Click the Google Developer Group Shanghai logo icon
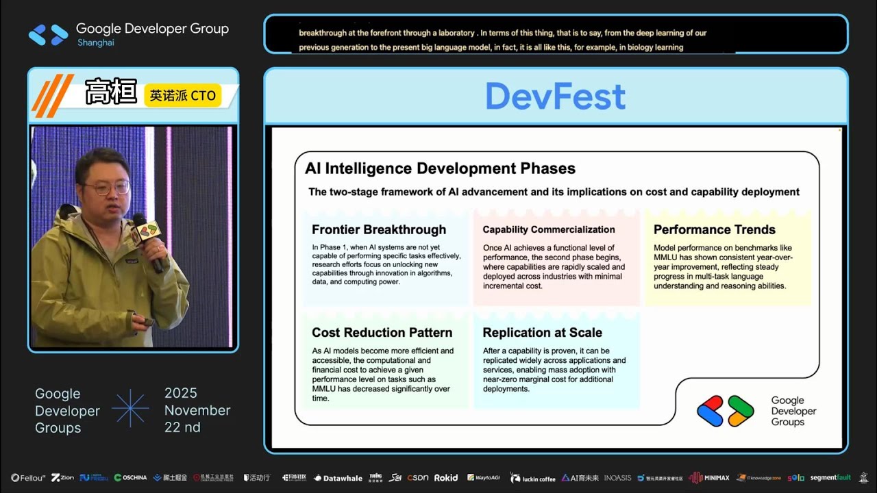Viewport: 877px width, 493px height. coord(48,35)
